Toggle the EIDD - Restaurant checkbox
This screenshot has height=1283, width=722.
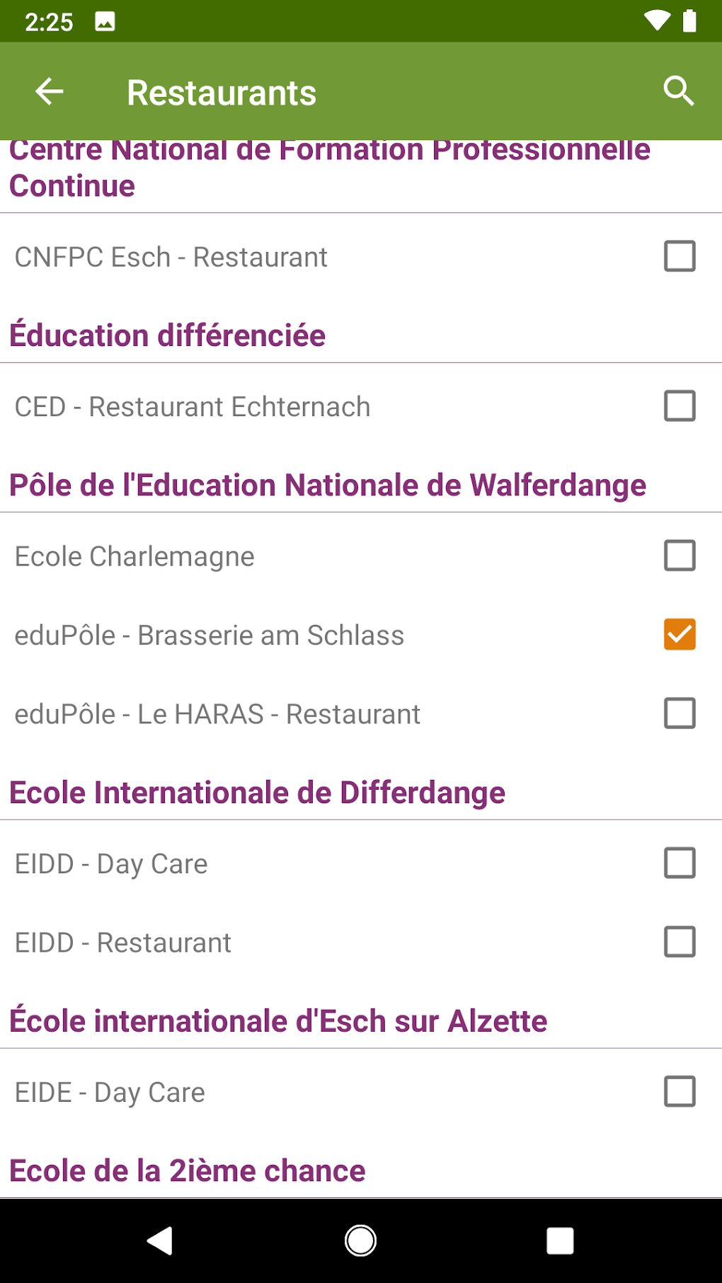(x=679, y=942)
